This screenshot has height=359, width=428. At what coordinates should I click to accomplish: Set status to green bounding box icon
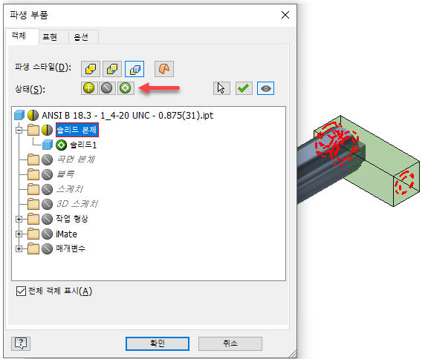(x=126, y=88)
